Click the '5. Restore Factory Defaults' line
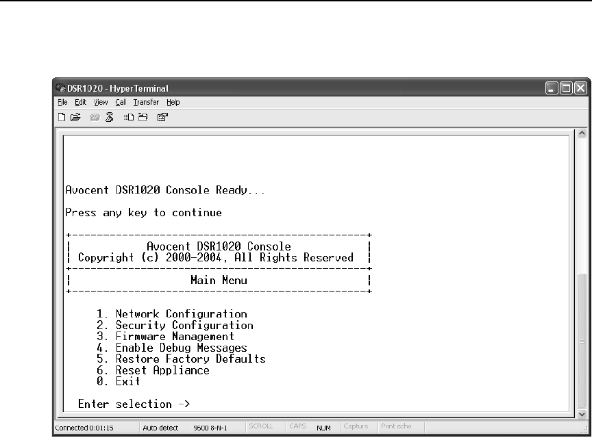592x440 pixels. [181, 359]
